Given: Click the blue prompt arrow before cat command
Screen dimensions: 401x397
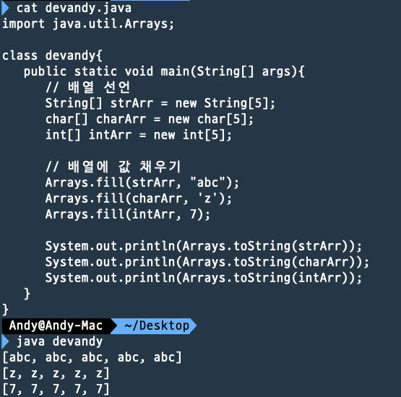Looking at the screenshot, I should [5, 8].
